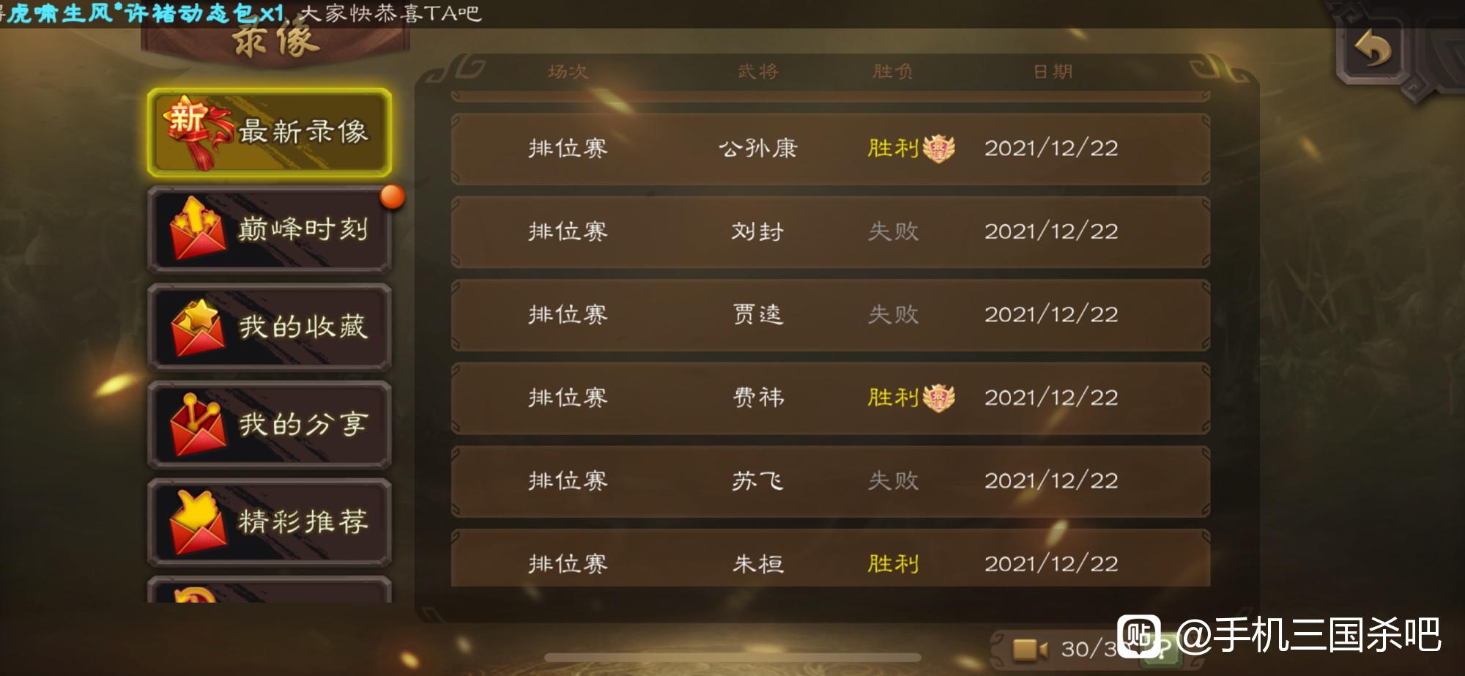Click the 武将 column header
1465x676 pixels.
coord(757,72)
